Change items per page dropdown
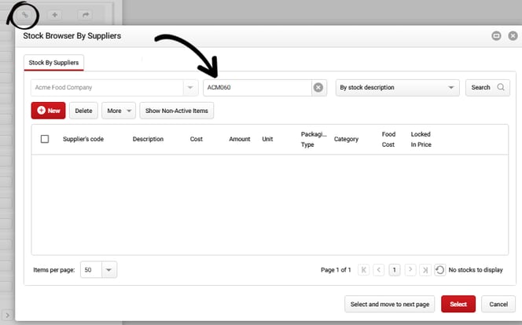 pyautogui.click(x=108, y=269)
